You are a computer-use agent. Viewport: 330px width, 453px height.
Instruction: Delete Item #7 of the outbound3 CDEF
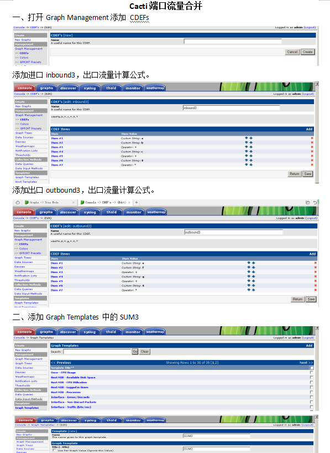tap(315, 290)
